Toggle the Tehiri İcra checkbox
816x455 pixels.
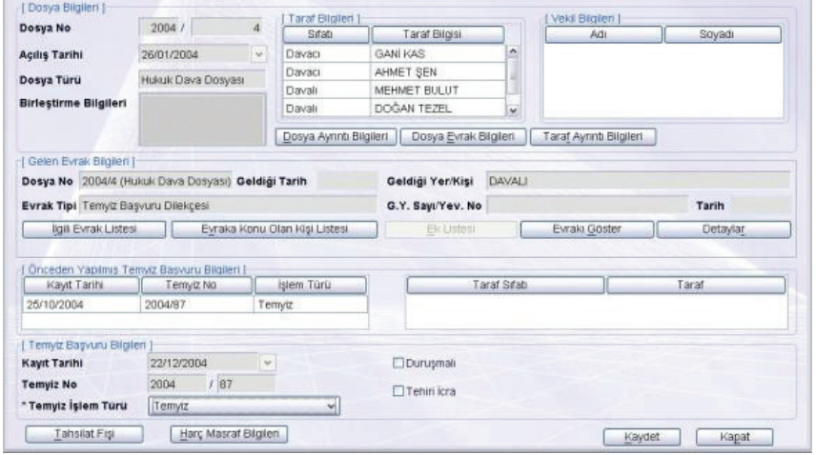click(400, 388)
